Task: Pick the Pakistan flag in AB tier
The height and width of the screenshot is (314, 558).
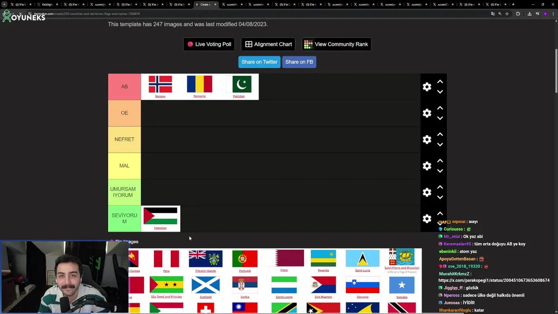Action: point(239,87)
